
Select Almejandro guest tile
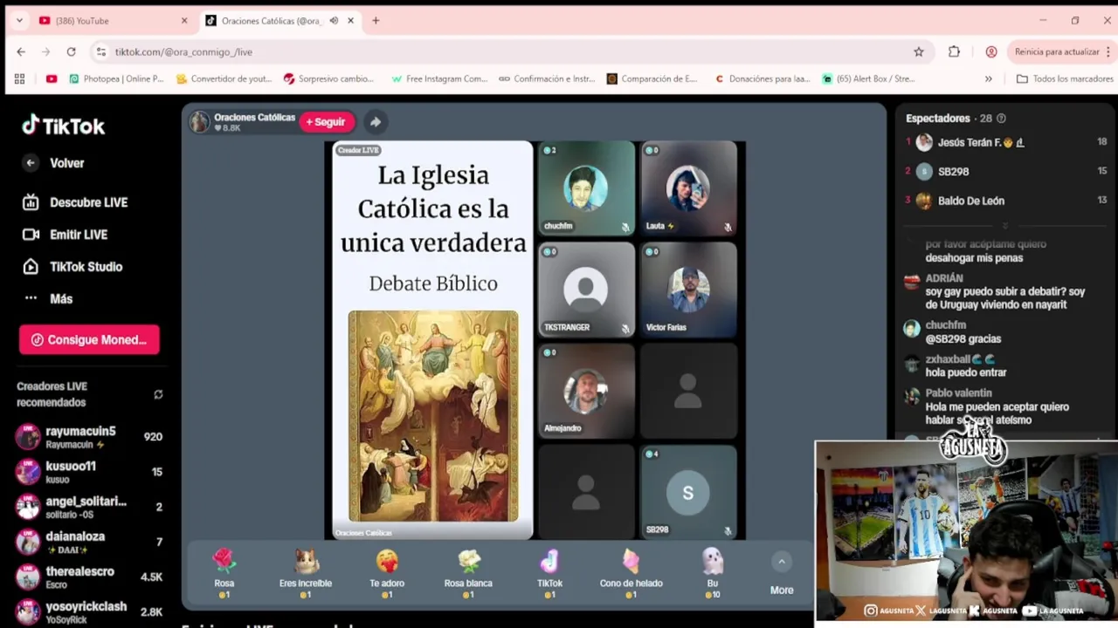pyautogui.click(x=586, y=391)
